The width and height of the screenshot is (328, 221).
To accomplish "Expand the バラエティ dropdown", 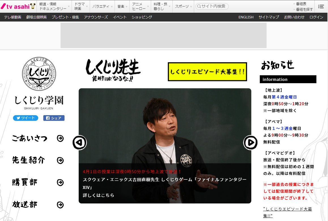I will pos(102,6).
